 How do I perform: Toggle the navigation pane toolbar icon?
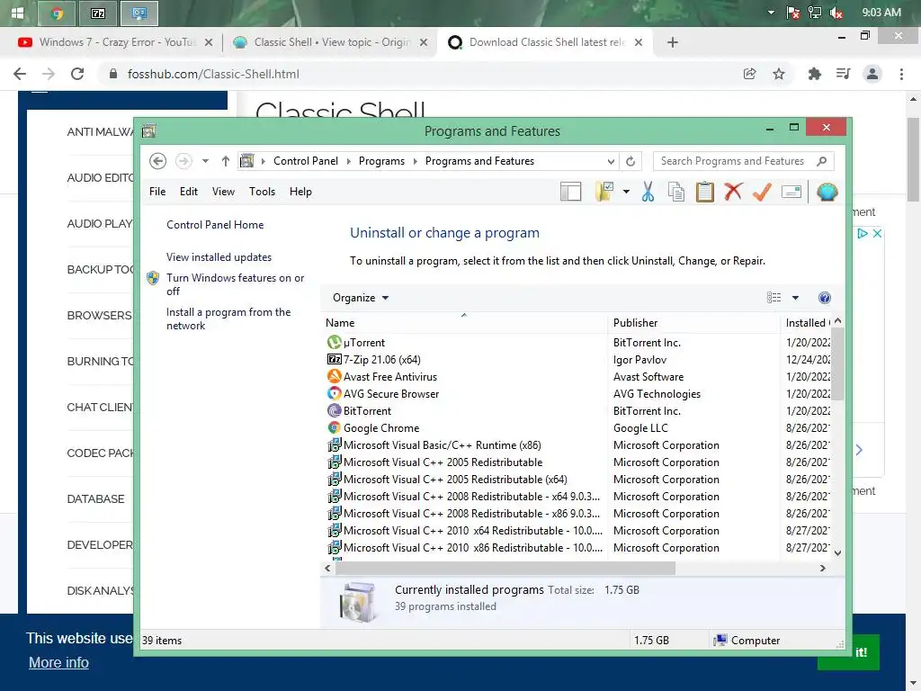point(570,192)
